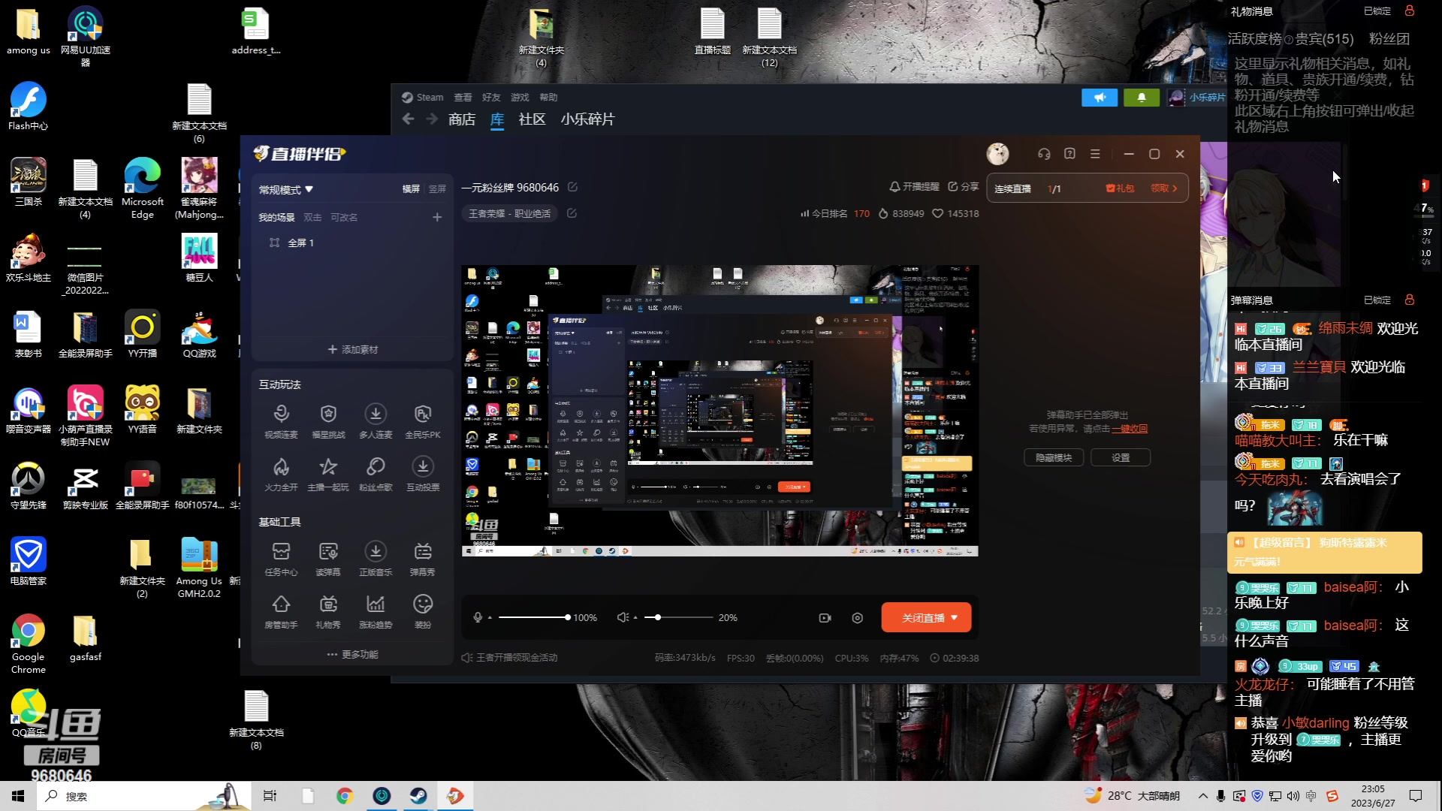Open 读弹幕 danmaku reader tool
1442x811 pixels.
328,559
